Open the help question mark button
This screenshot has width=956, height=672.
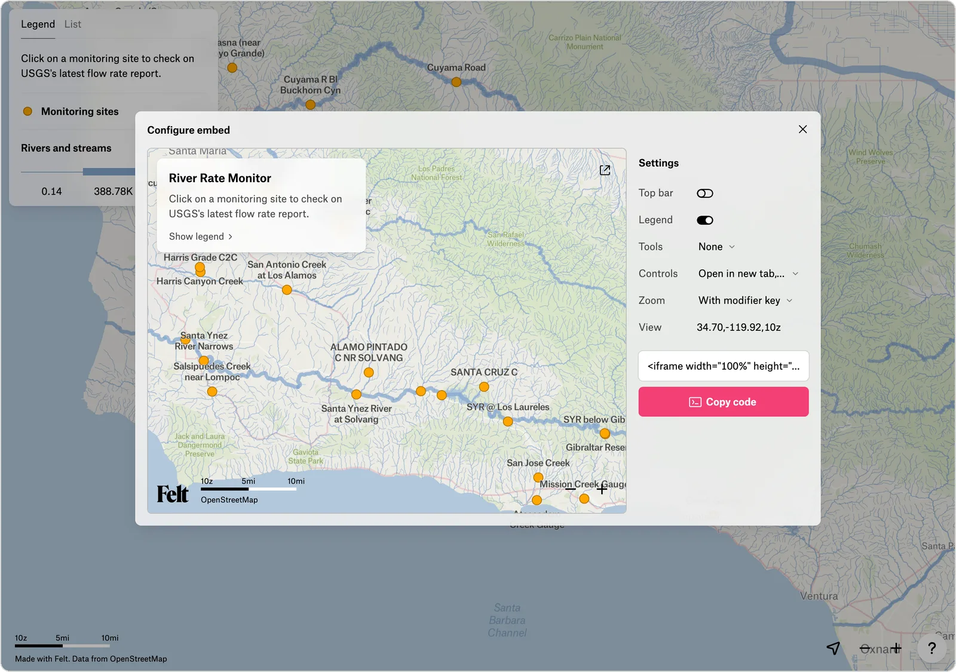click(932, 648)
